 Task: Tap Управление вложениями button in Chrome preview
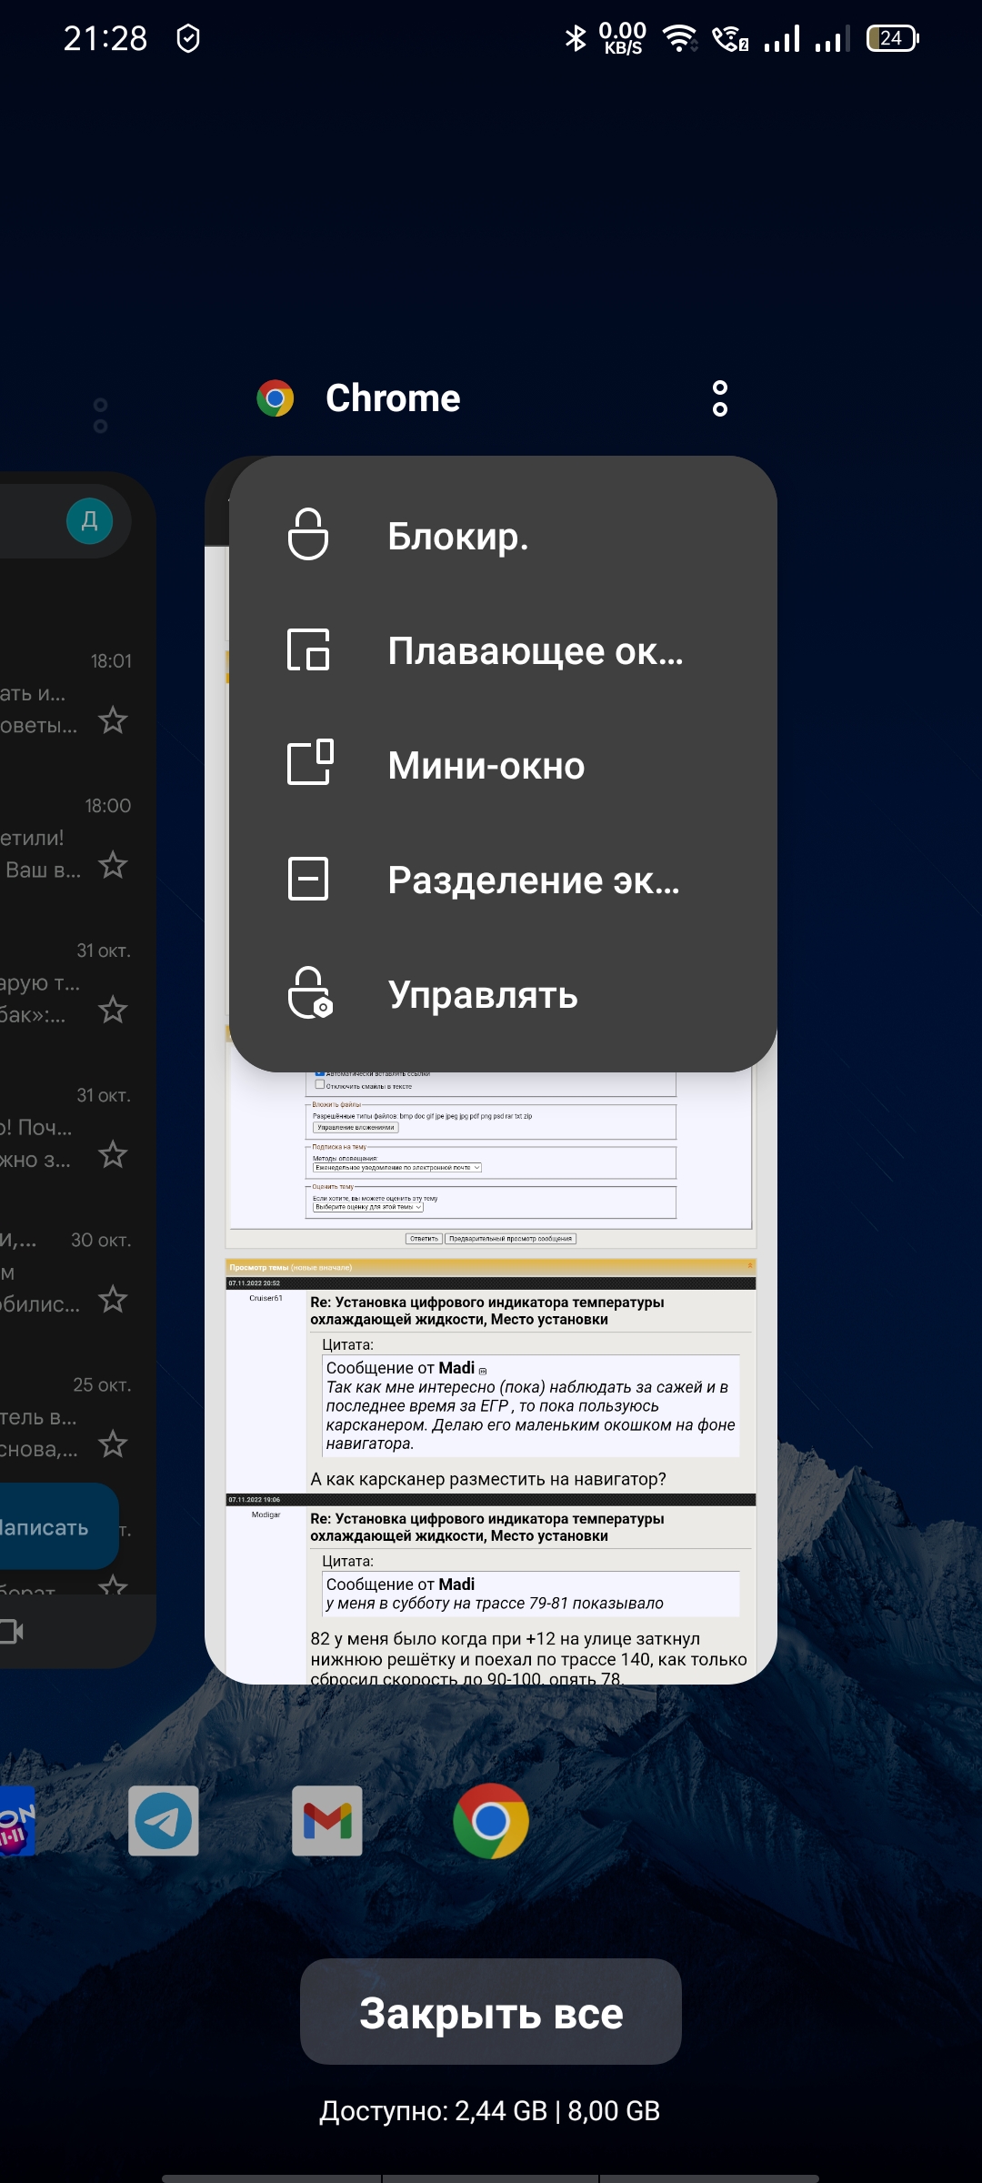[356, 1128]
